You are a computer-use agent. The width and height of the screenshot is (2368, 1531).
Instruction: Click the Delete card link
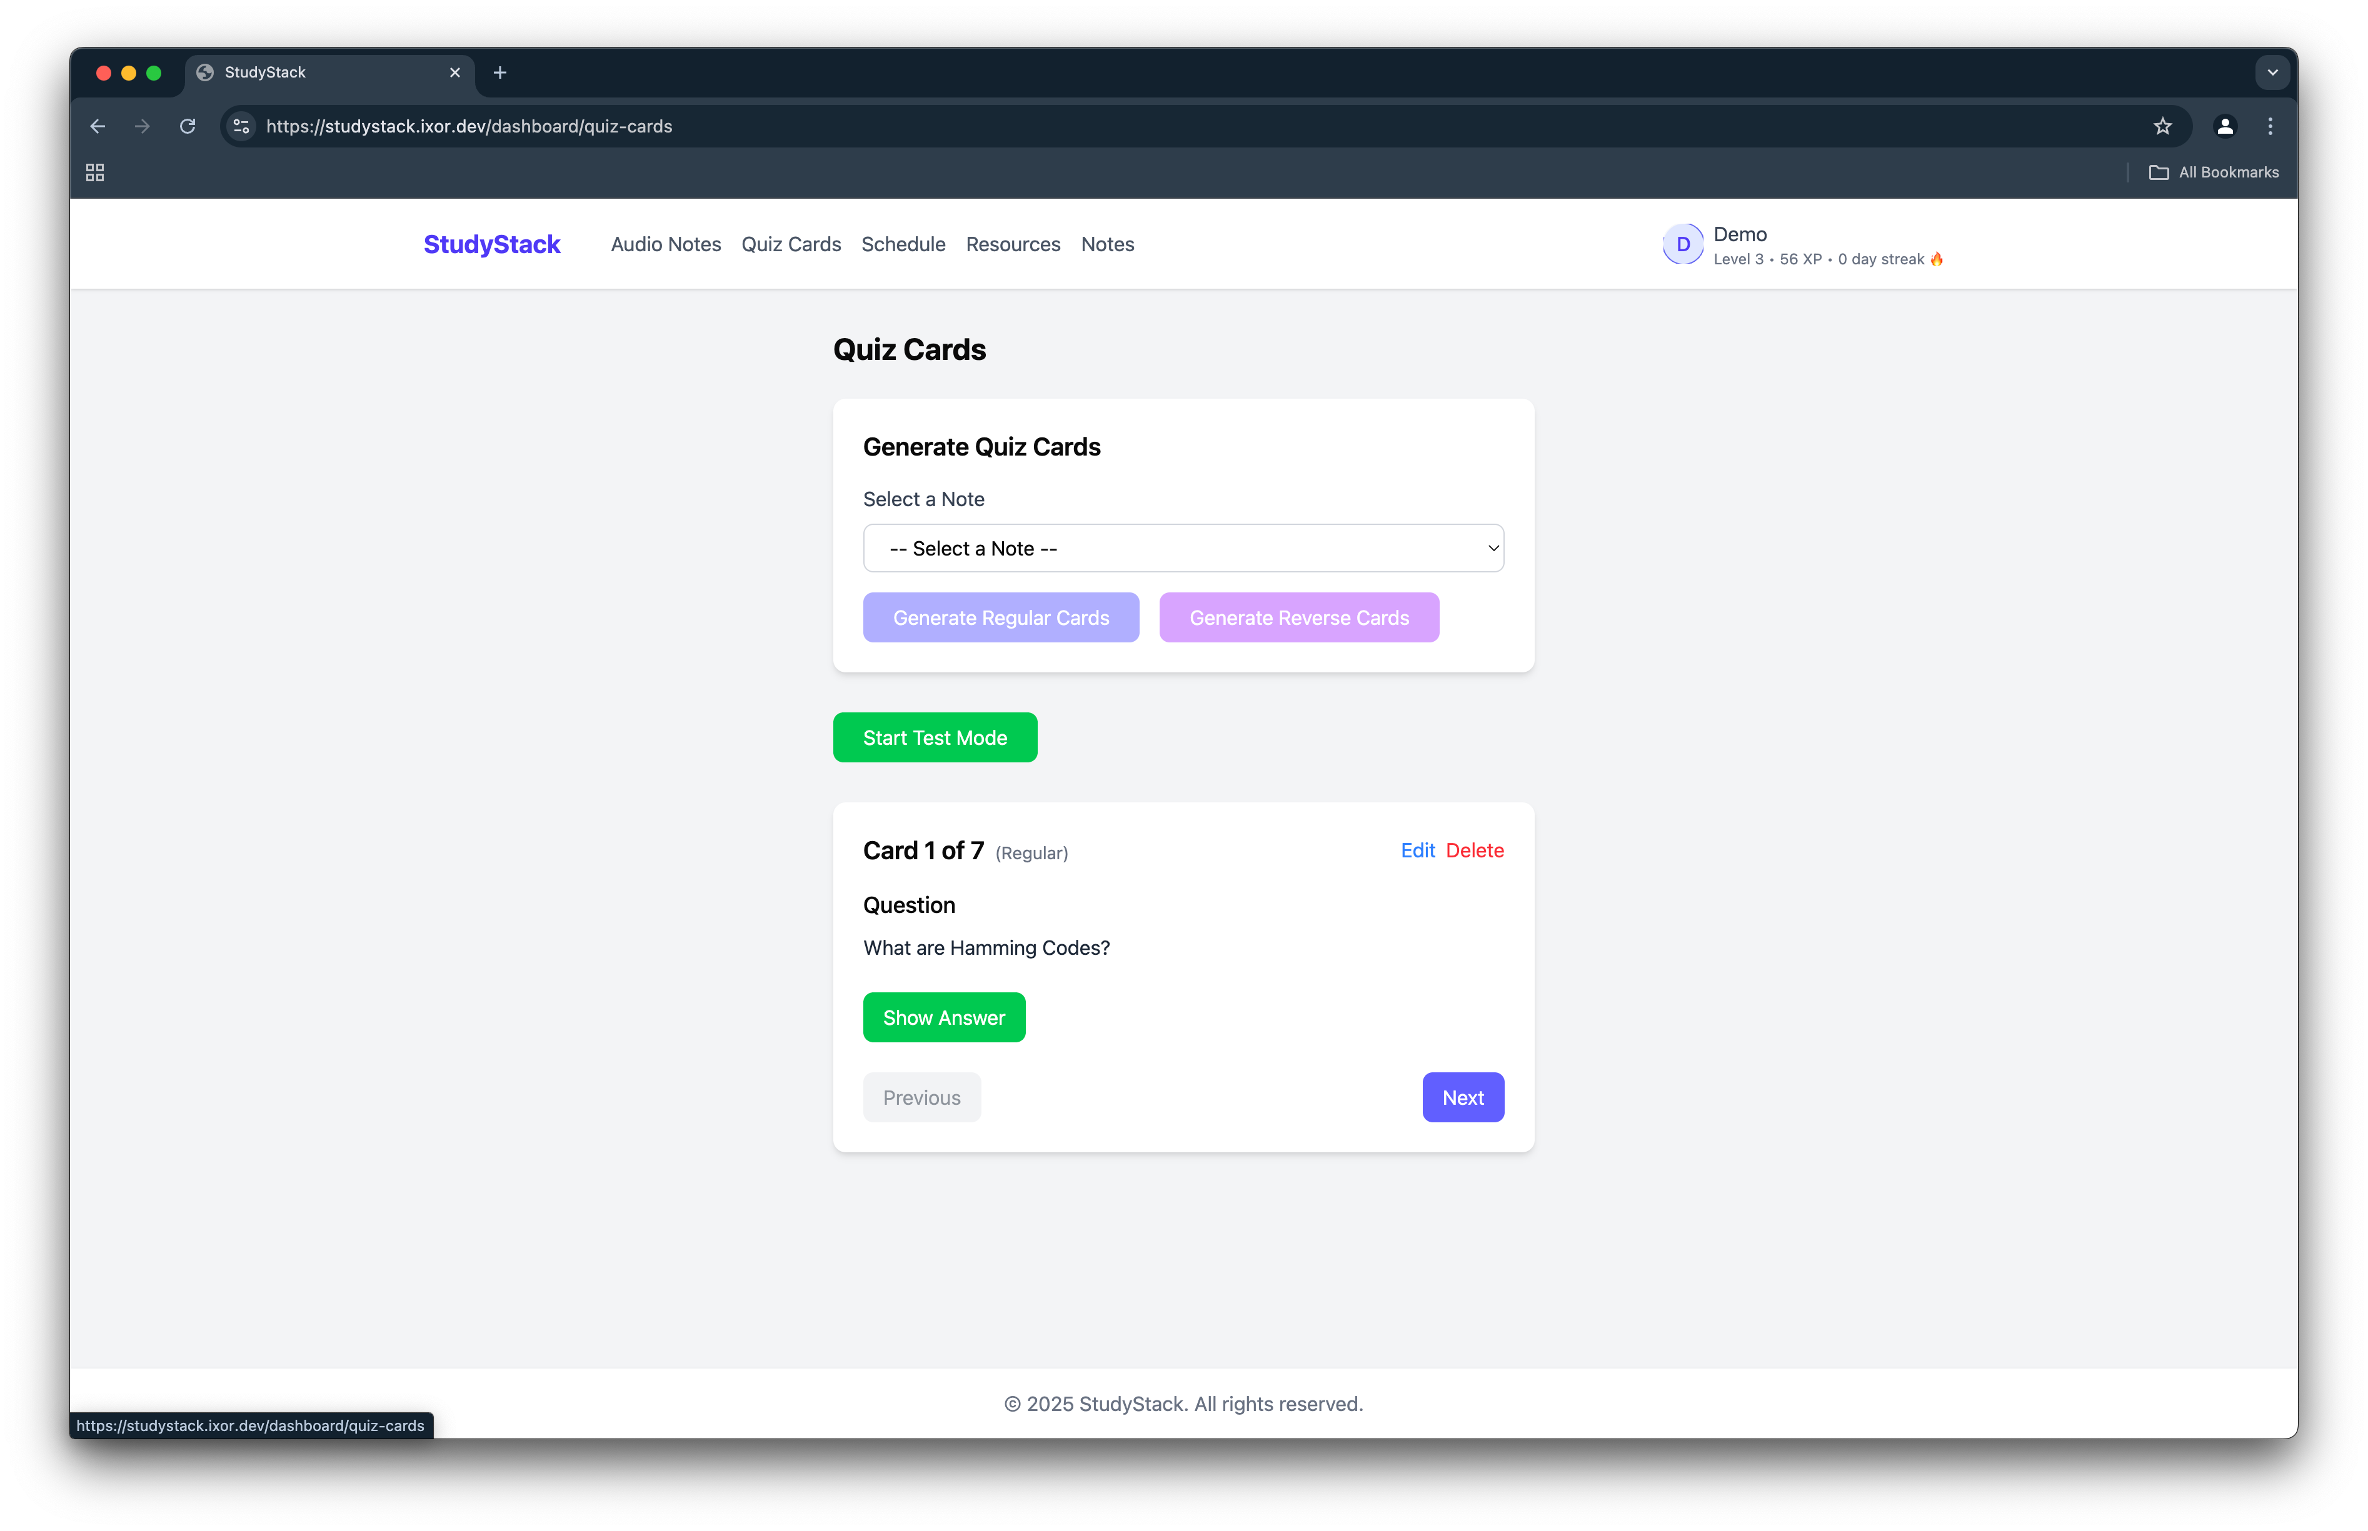(x=1474, y=851)
